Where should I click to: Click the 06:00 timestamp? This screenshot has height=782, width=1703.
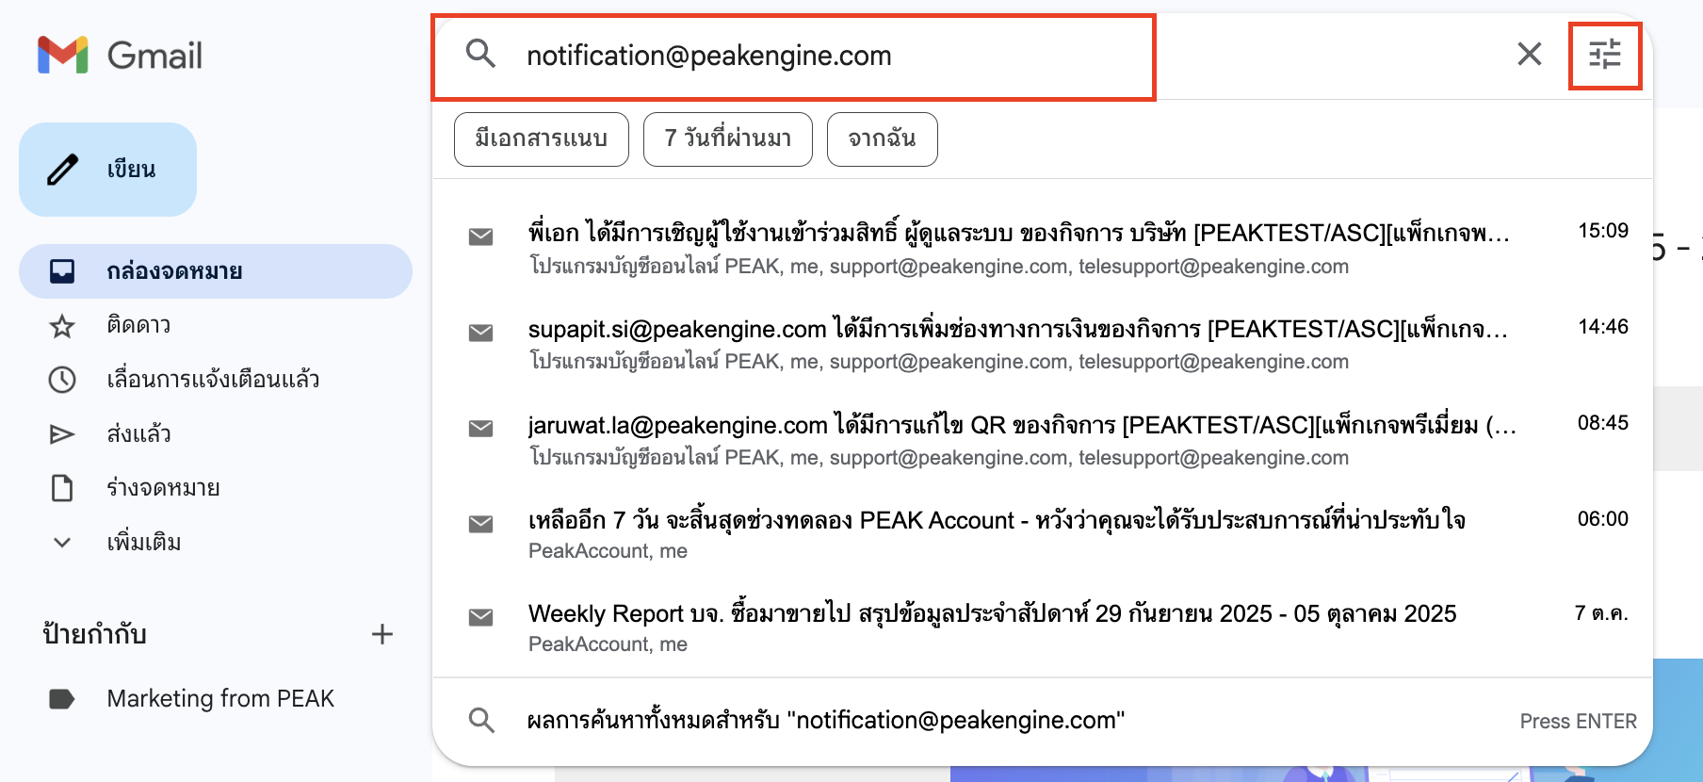(1603, 519)
